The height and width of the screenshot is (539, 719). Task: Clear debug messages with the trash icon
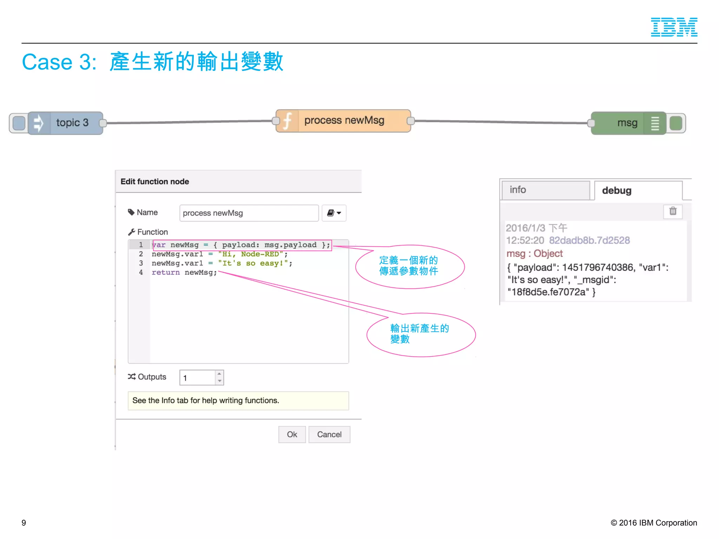[x=673, y=211]
